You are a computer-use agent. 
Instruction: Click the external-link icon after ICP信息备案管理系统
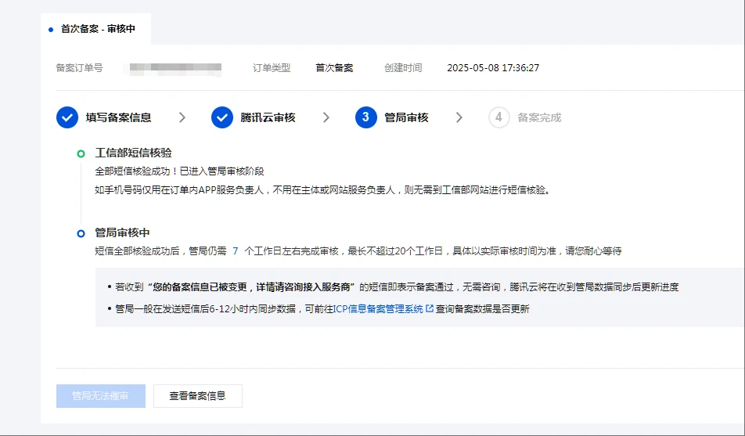(x=430, y=309)
